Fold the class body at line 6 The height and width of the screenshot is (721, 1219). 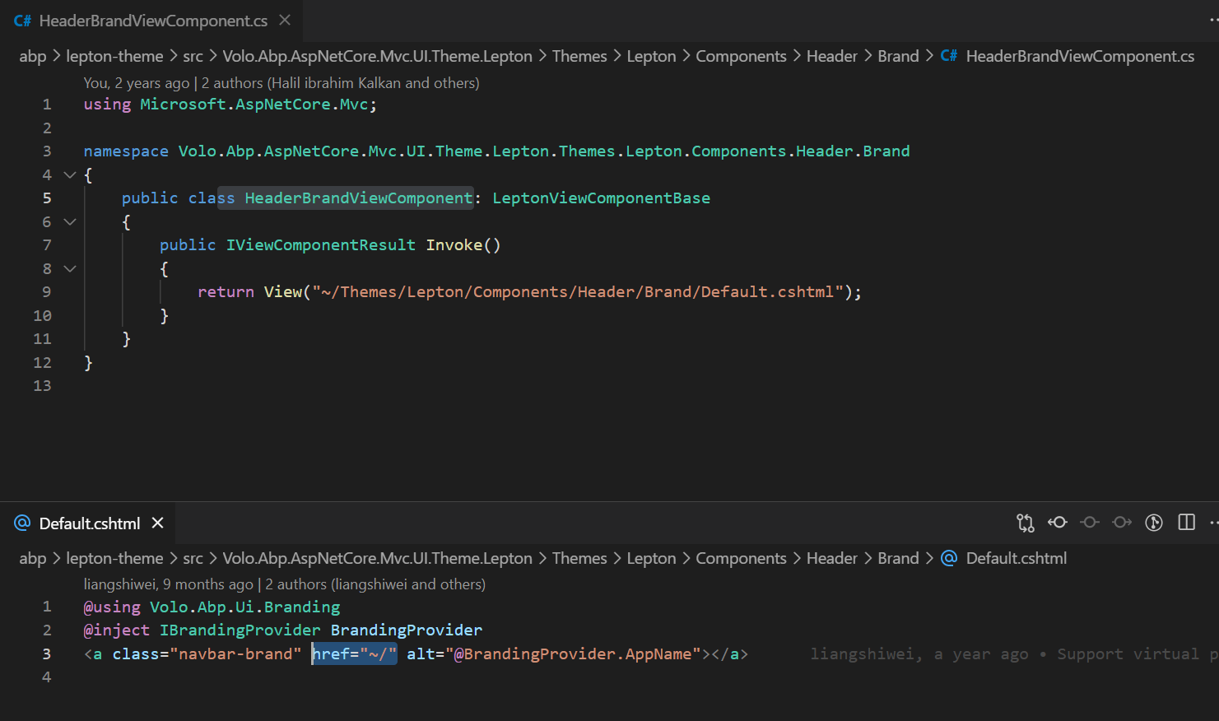point(70,221)
